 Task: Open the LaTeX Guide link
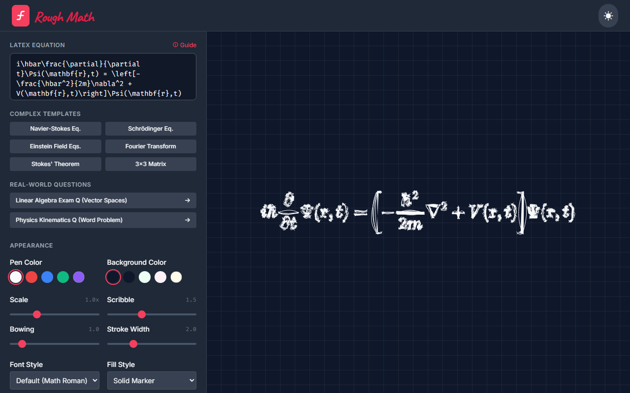coord(185,45)
